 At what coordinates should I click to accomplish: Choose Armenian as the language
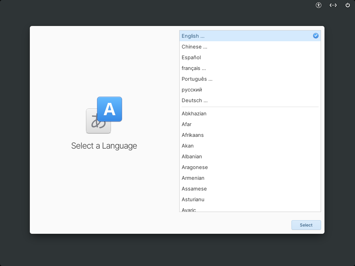pos(250,178)
